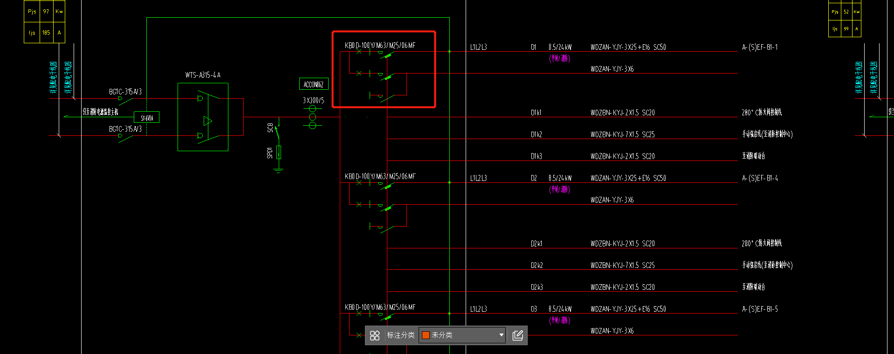
Task: Click the KB0D-100Y/M63/M25/06MF label inside red box
Action: tap(380, 45)
